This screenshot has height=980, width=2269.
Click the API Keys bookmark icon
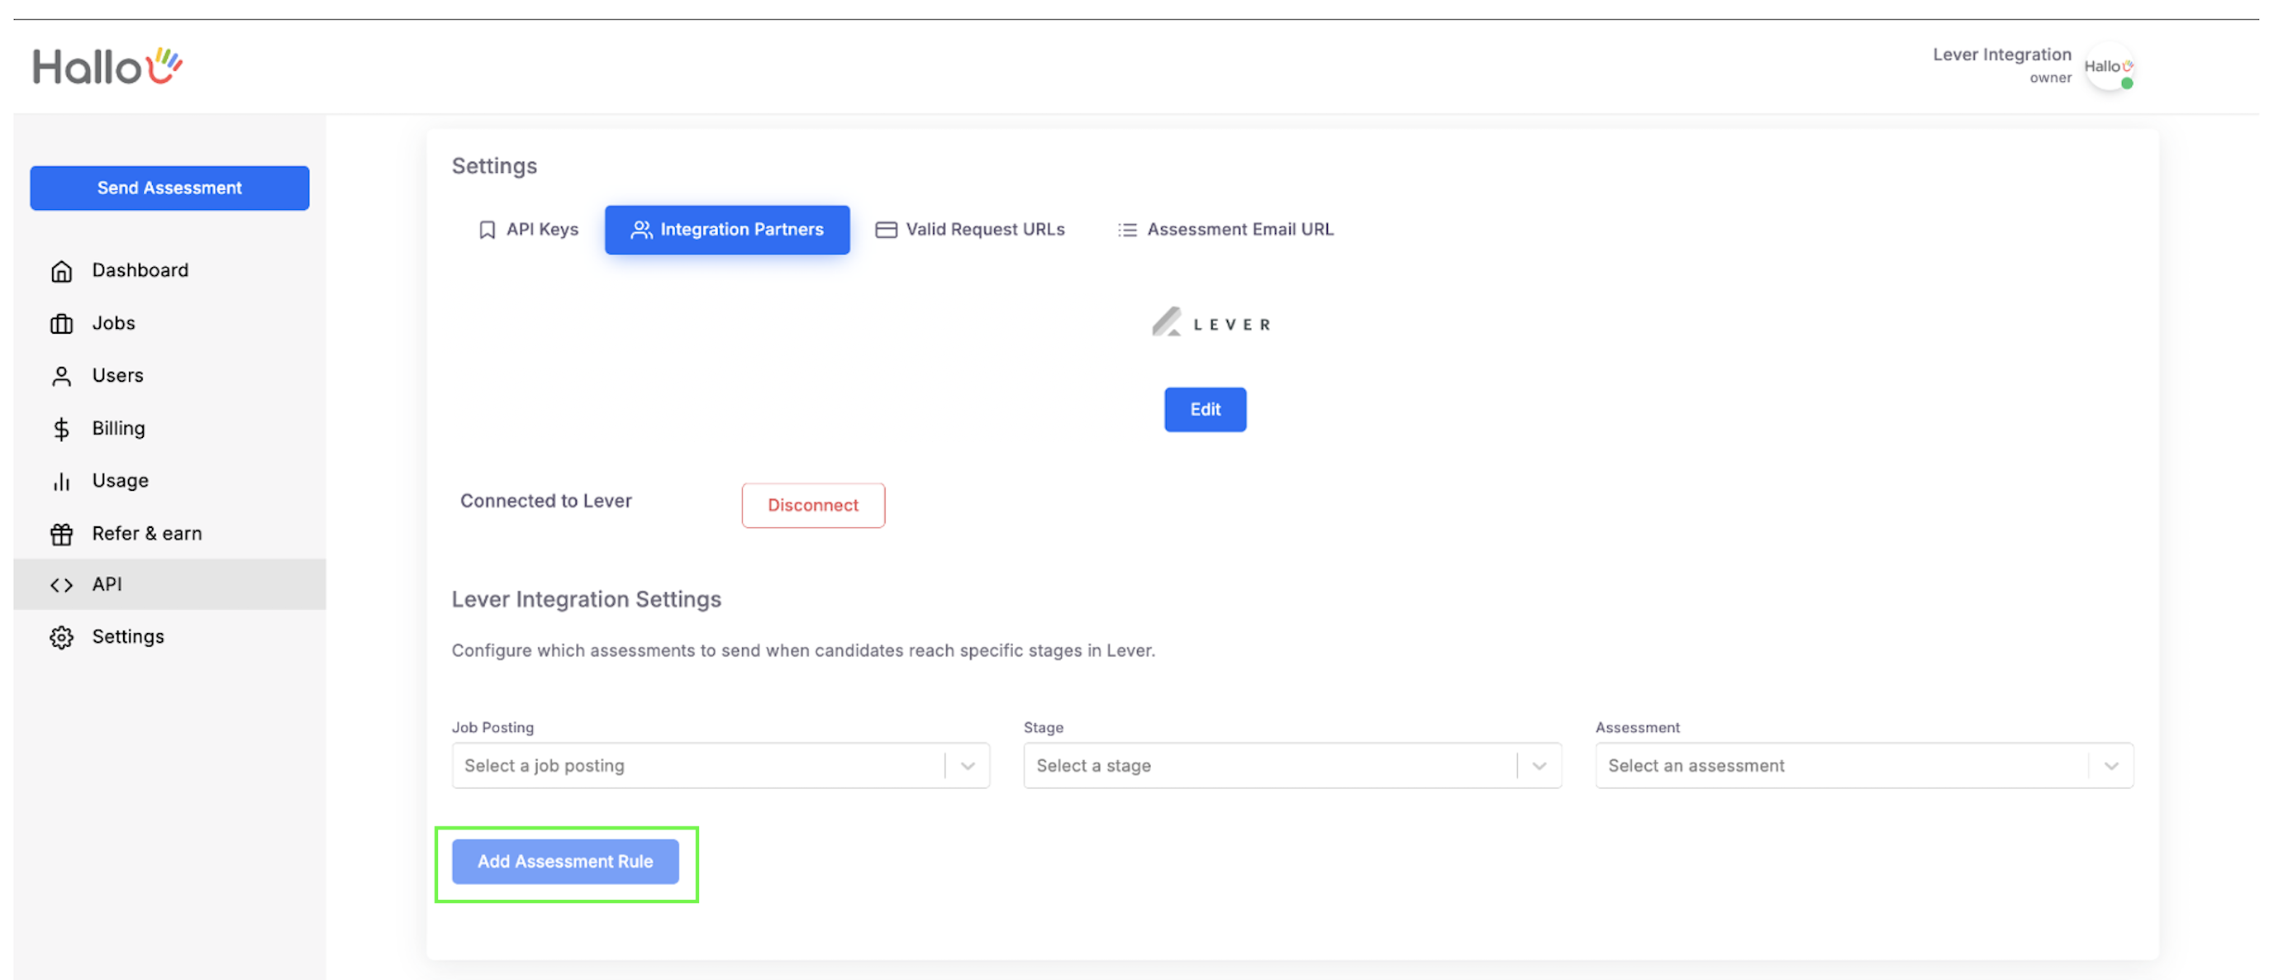pyautogui.click(x=486, y=230)
